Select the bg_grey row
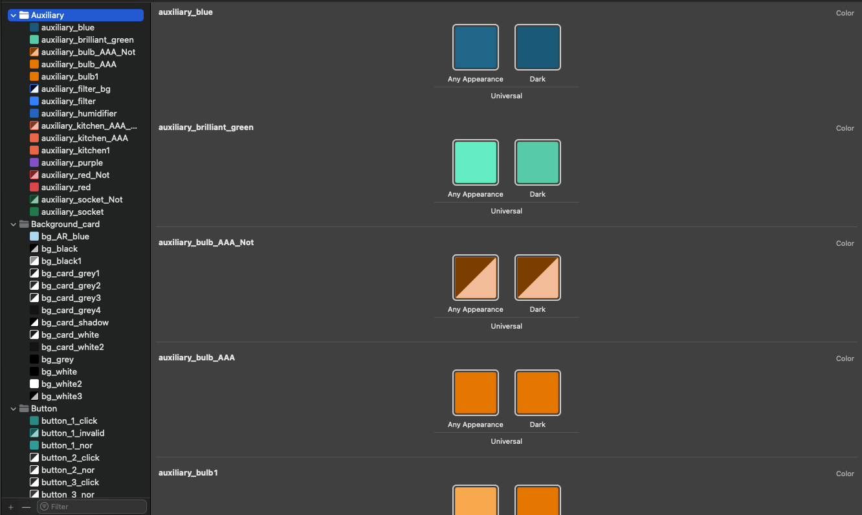862x515 pixels. [75, 360]
